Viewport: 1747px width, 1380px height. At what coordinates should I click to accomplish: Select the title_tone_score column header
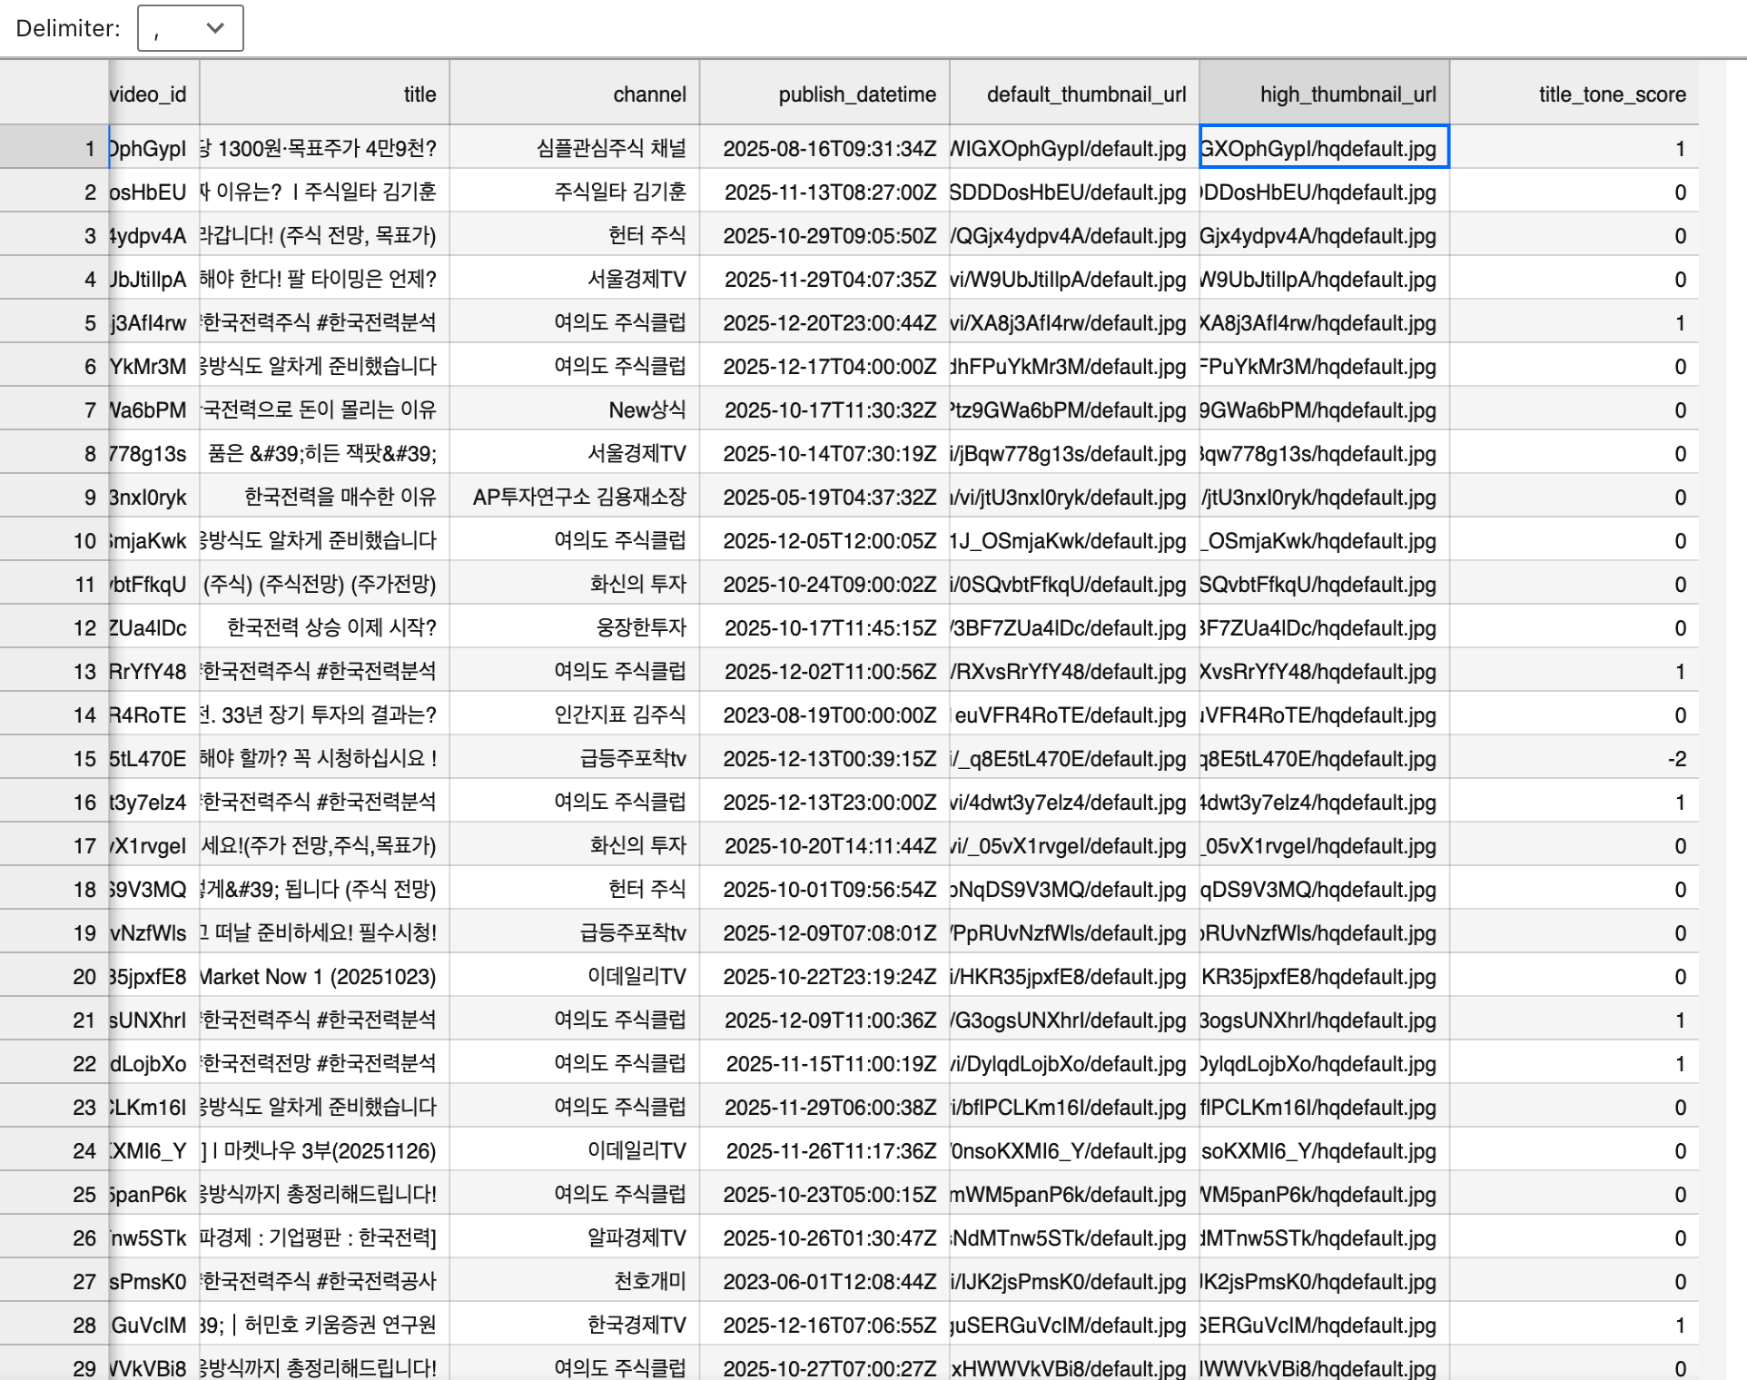tap(1571, 94)
